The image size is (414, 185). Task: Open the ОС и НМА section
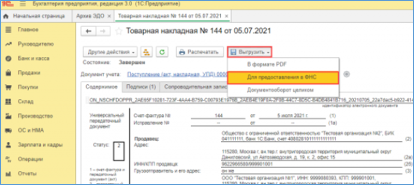(31, 130)
